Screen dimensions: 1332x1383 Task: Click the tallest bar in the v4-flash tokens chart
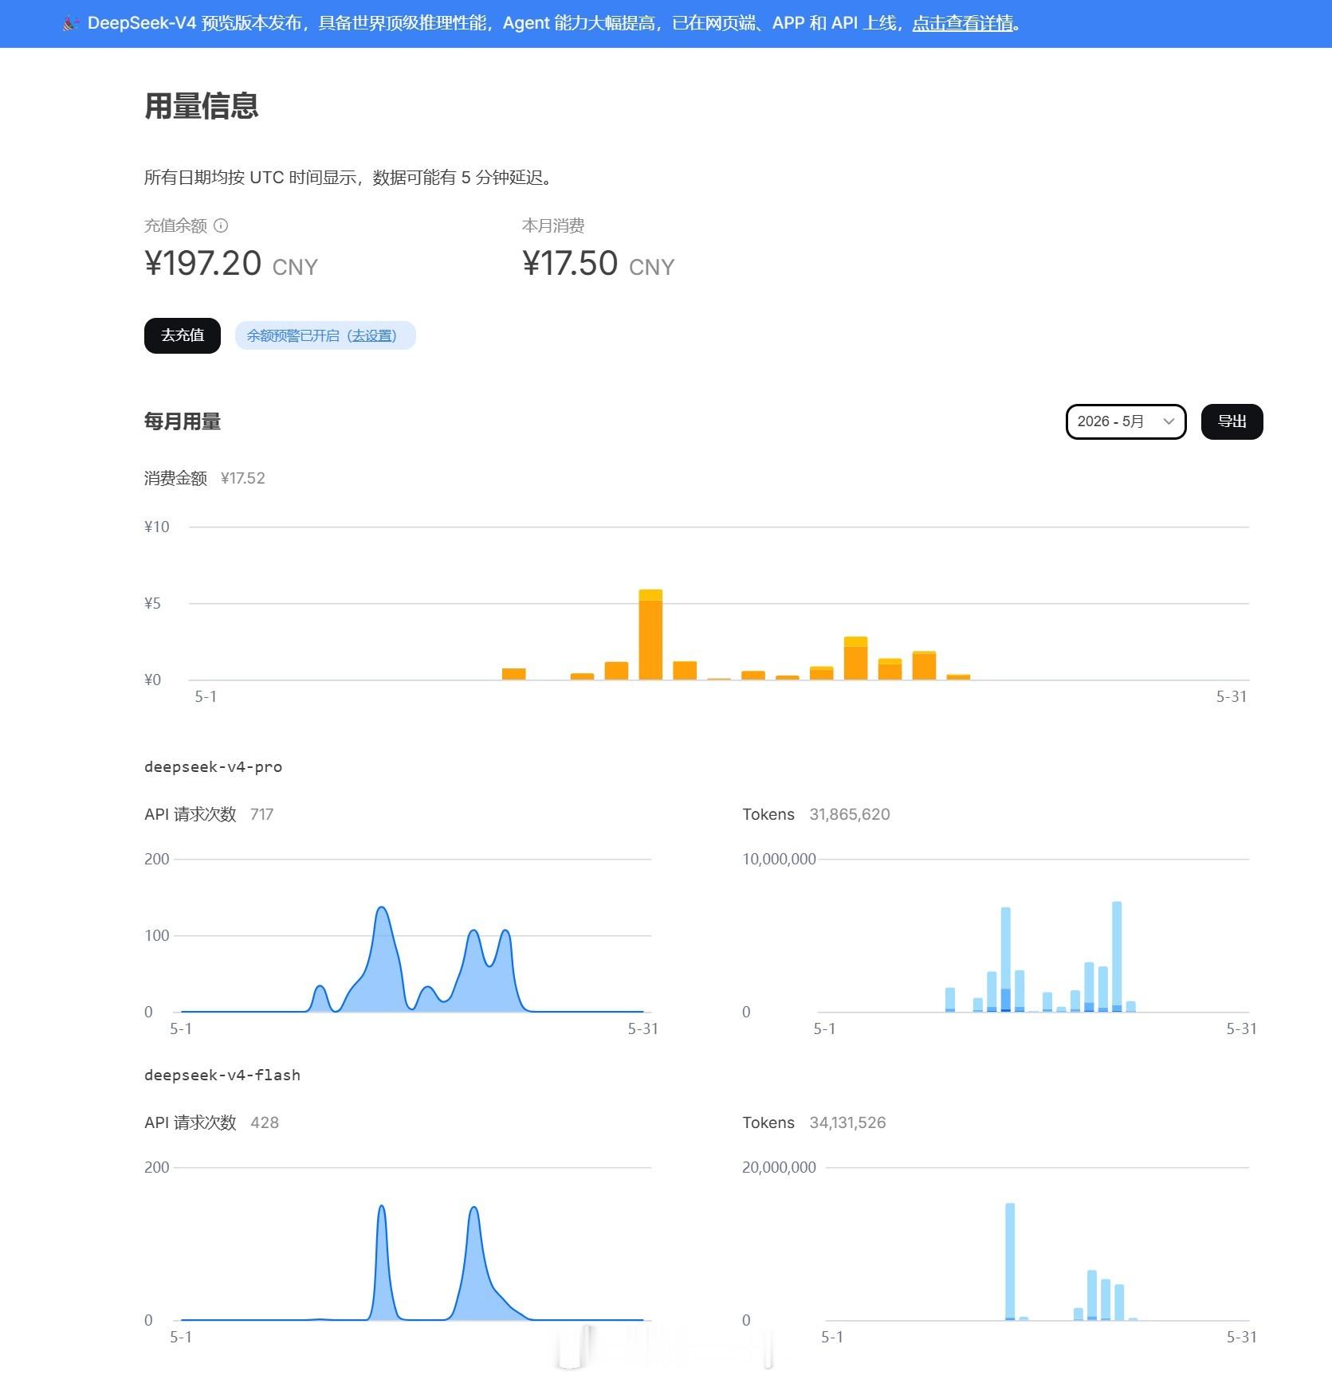pos(1010,1261)
